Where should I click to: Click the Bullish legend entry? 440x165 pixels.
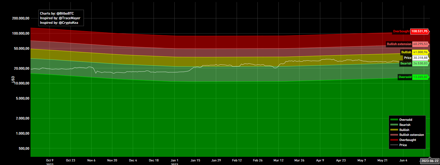tap(404, 130)
